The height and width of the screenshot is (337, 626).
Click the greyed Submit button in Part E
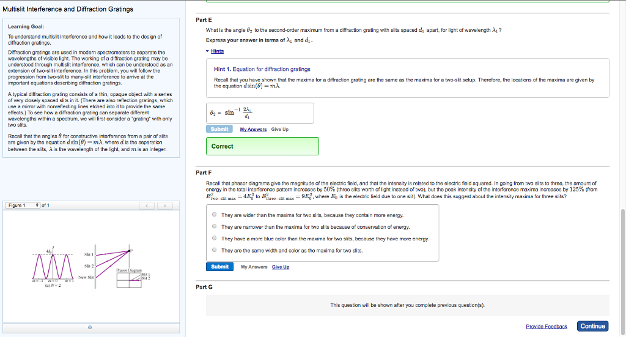click(x=220, y=129)
